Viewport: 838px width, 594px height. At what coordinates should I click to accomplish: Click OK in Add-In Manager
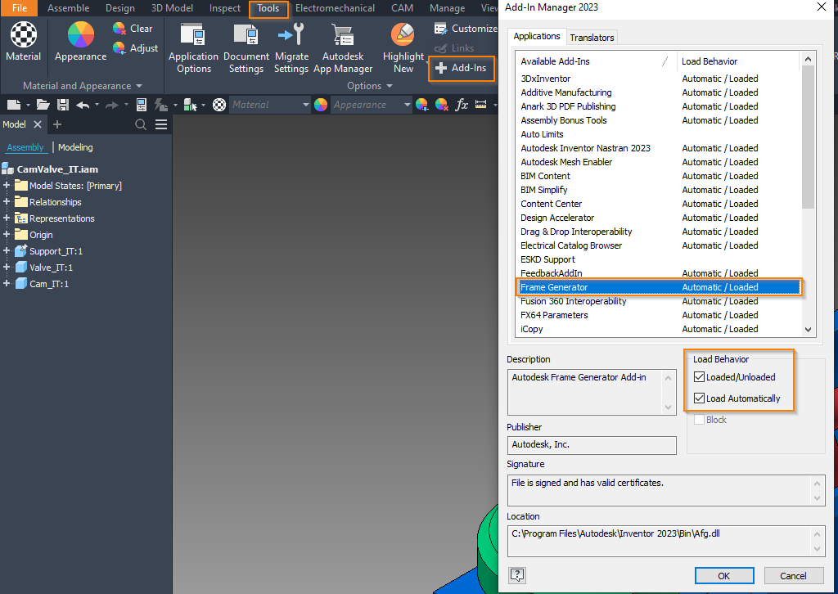click(x=724, y=575)
